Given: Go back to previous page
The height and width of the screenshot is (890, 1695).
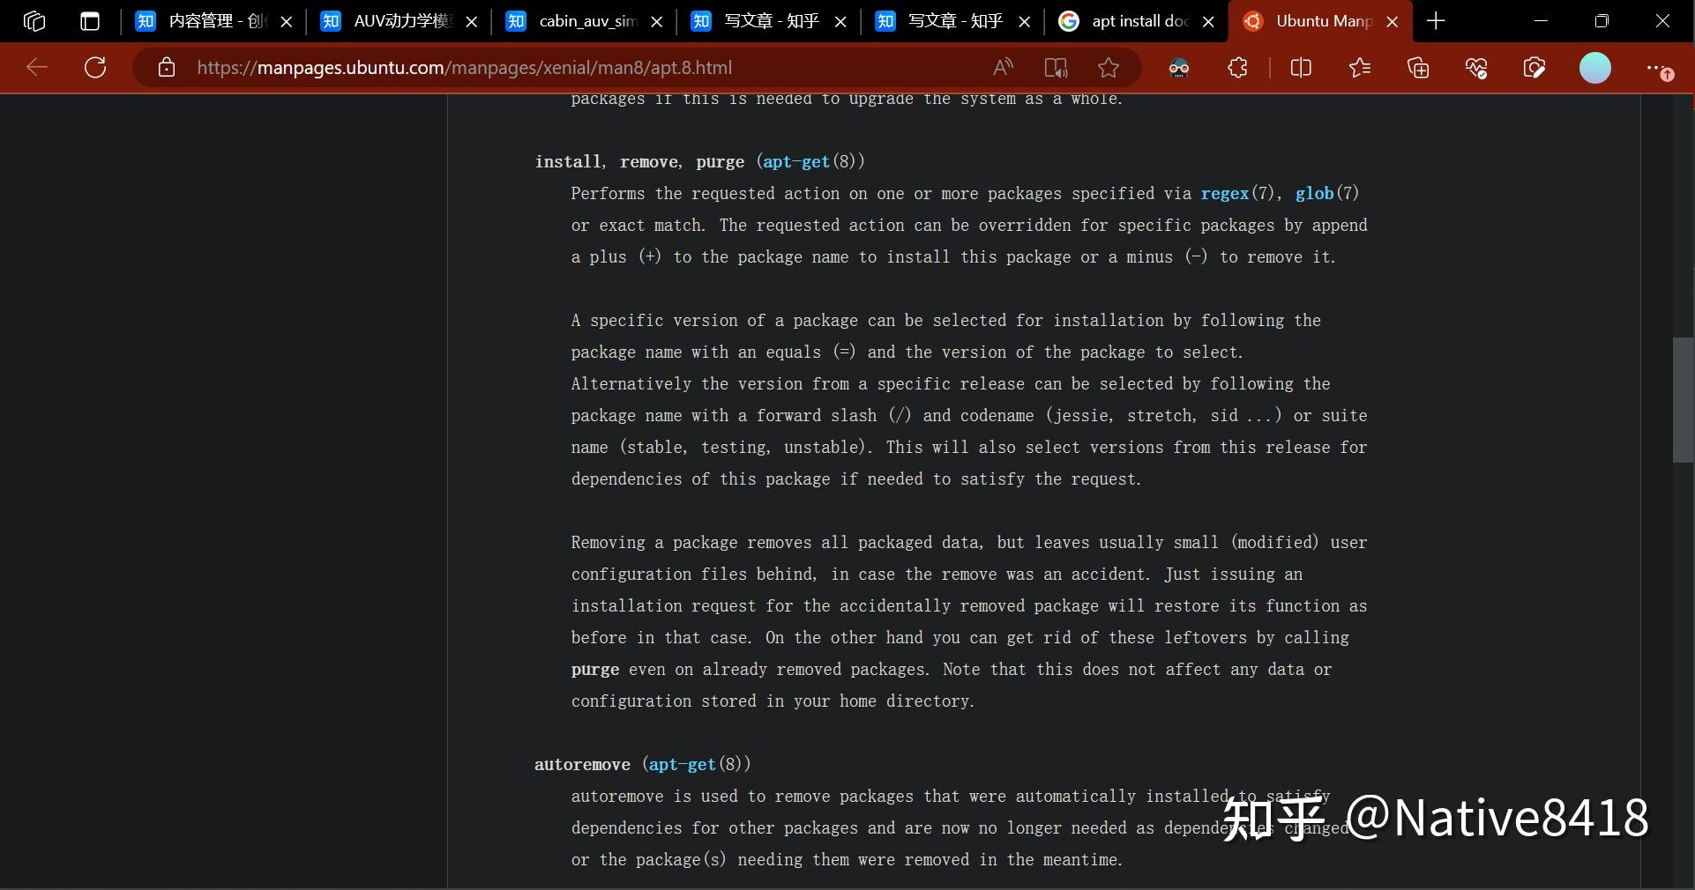Looking at the screenshot, I should click(x=37, y=68).
